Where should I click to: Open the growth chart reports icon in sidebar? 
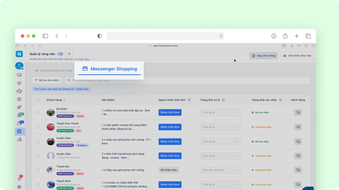point(19,139)
